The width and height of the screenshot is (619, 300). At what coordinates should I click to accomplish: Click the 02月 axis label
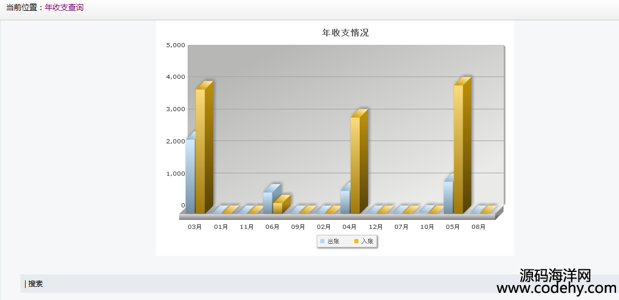pyautogui.click(x=324, y=227)
